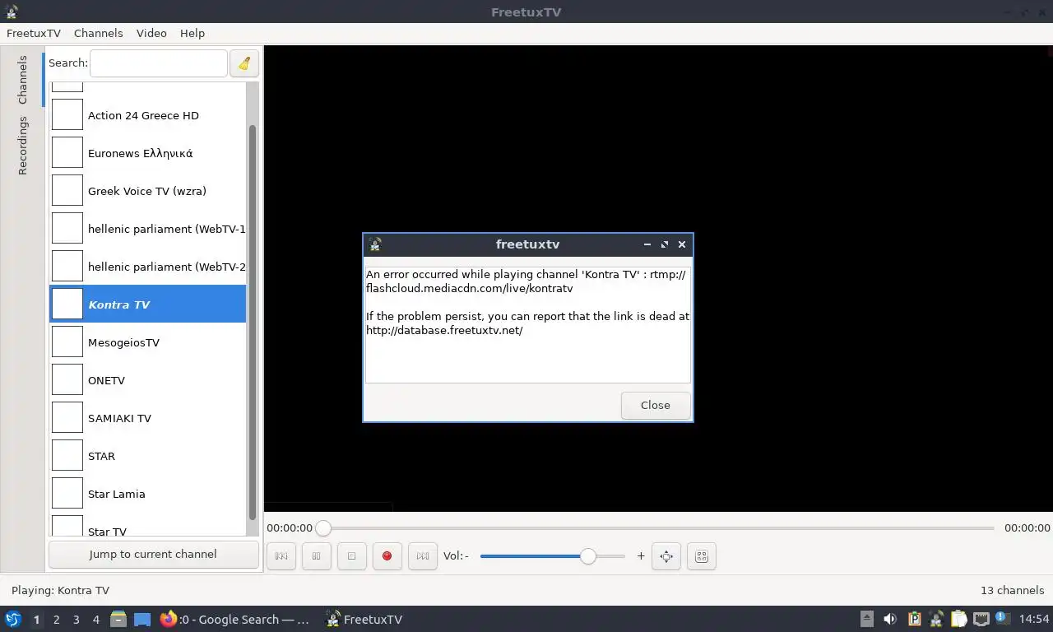Click the eject drive tray icon
The image size is (1053, 632).
coord(867,619)
